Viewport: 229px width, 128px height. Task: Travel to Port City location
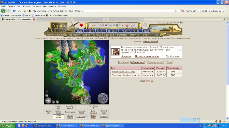(104, 117)
